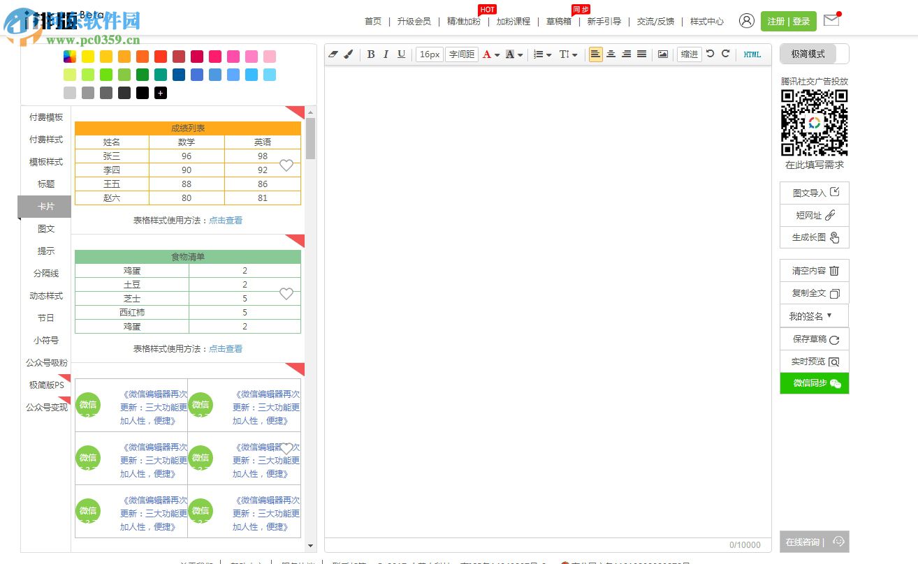Align text left

click(596, 54)
